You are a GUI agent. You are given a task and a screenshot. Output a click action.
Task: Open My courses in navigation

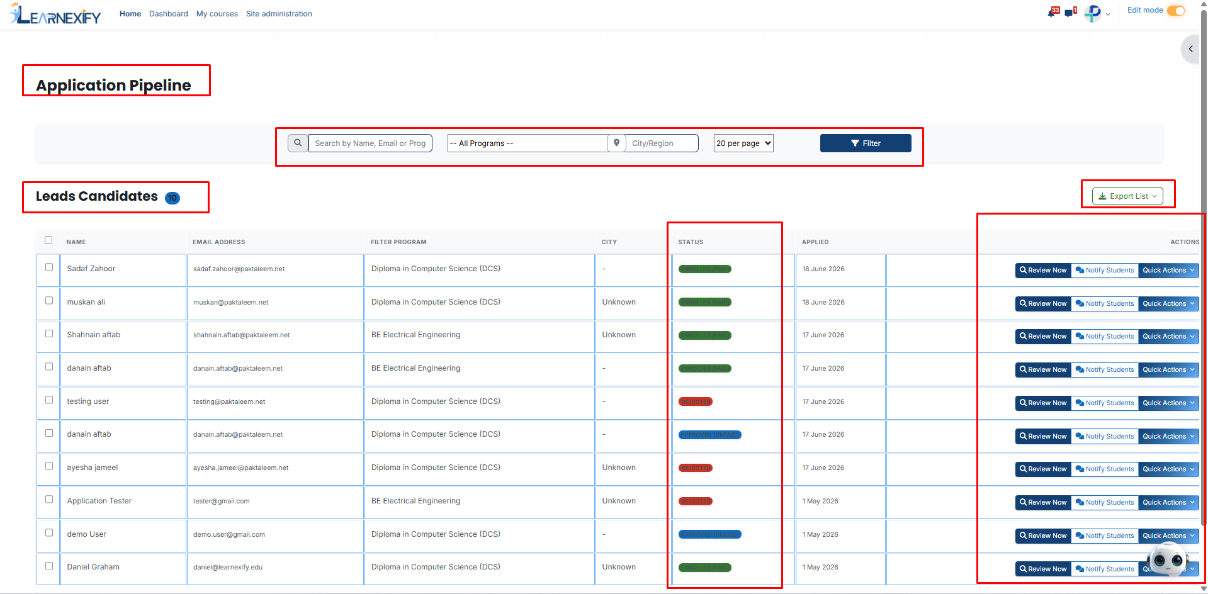pos(217,14)
